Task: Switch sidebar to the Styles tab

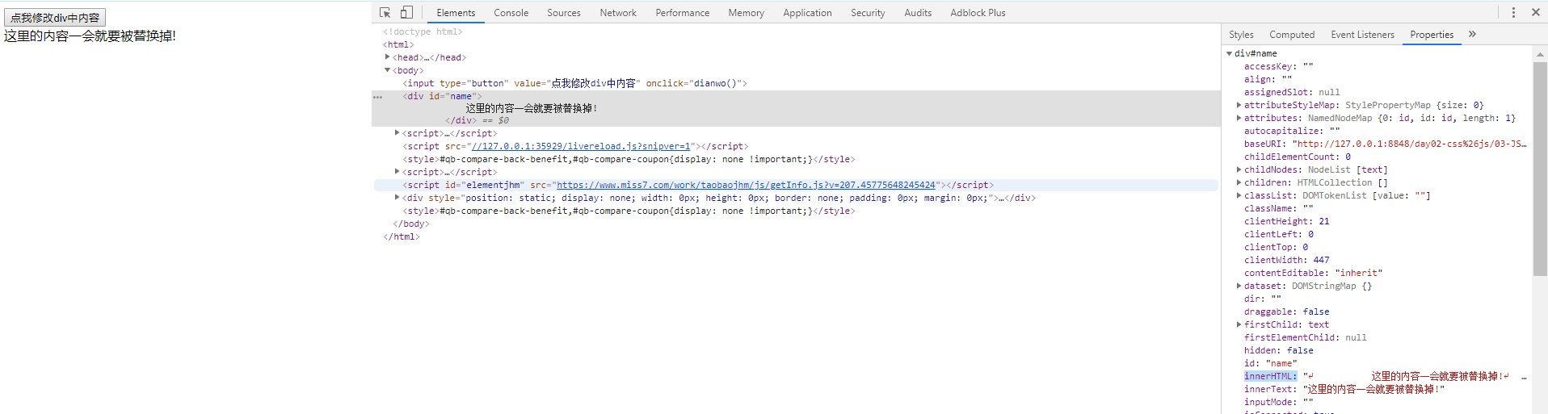Action: point(1241,35)
